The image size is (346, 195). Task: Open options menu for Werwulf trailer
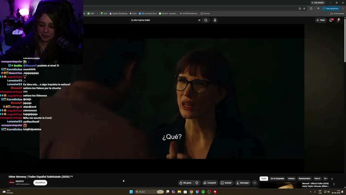pyautogui.click(x=334, y=184)
